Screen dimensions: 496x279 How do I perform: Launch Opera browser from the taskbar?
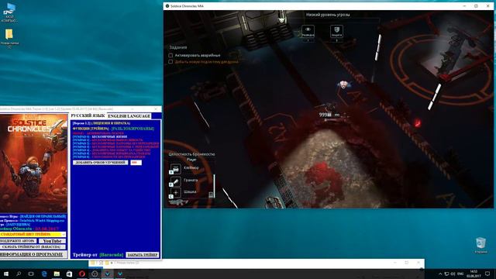pos(82,274)
